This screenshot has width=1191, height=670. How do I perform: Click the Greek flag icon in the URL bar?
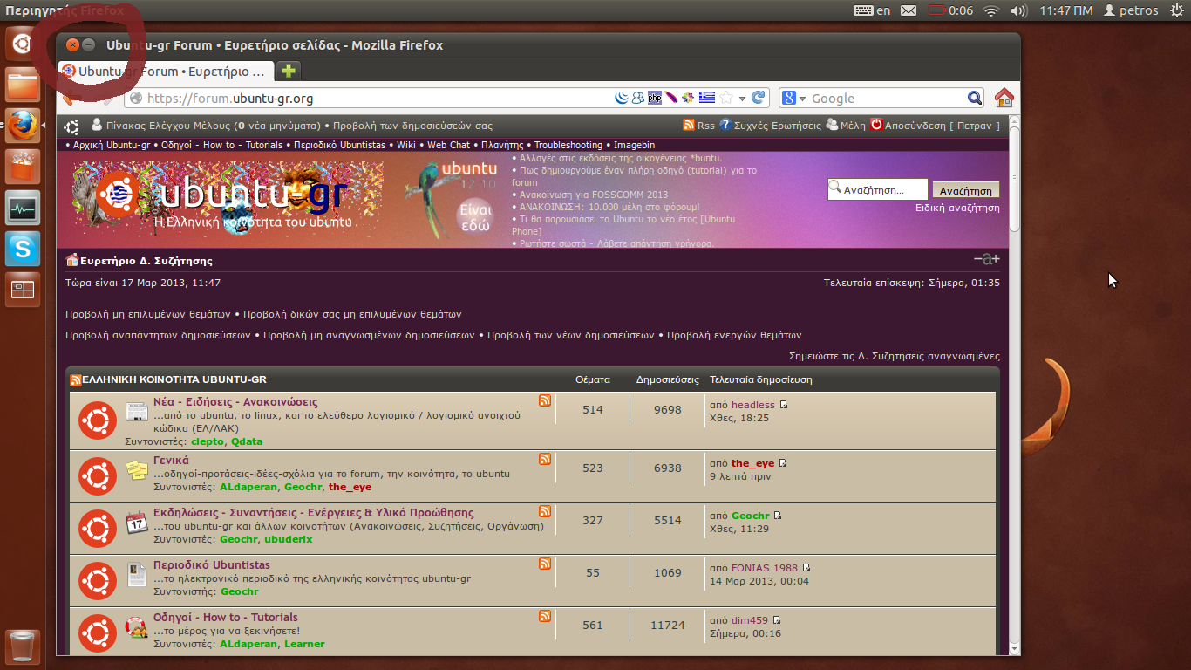point(706,98)
